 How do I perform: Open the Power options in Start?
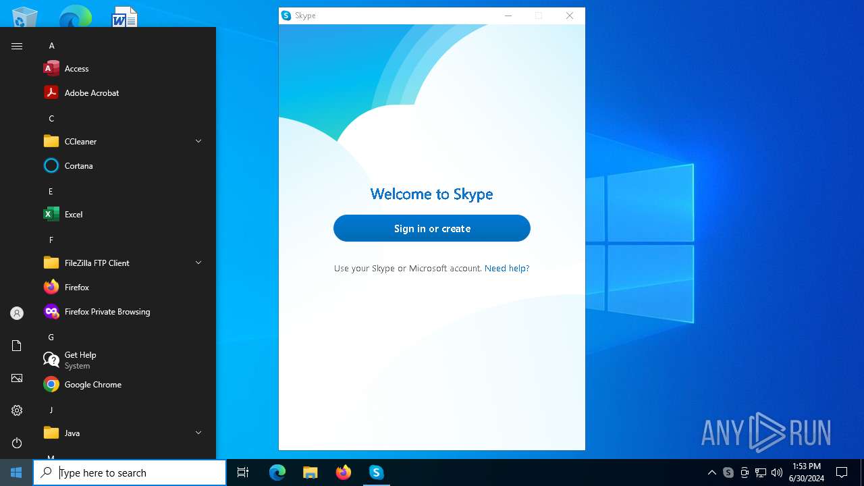[17, 443]
